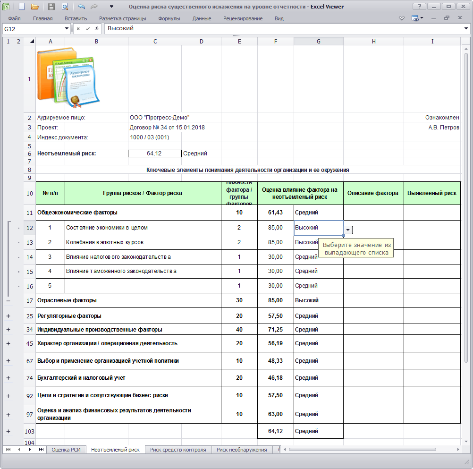This screenshot has height=469, width=473.
Task: Open the Help question mark button
Action: click(419, 6)
